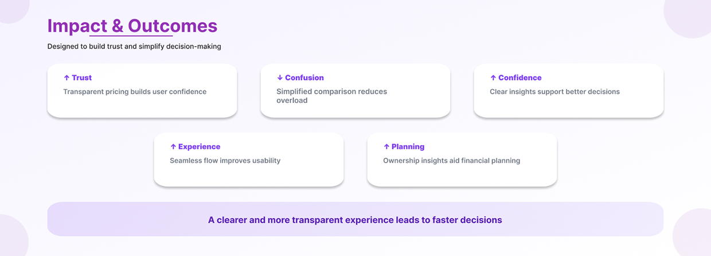Viewport: 711px width, 256px height.
Task: Click the up arrow beside Experience
Action: point(173,147)
